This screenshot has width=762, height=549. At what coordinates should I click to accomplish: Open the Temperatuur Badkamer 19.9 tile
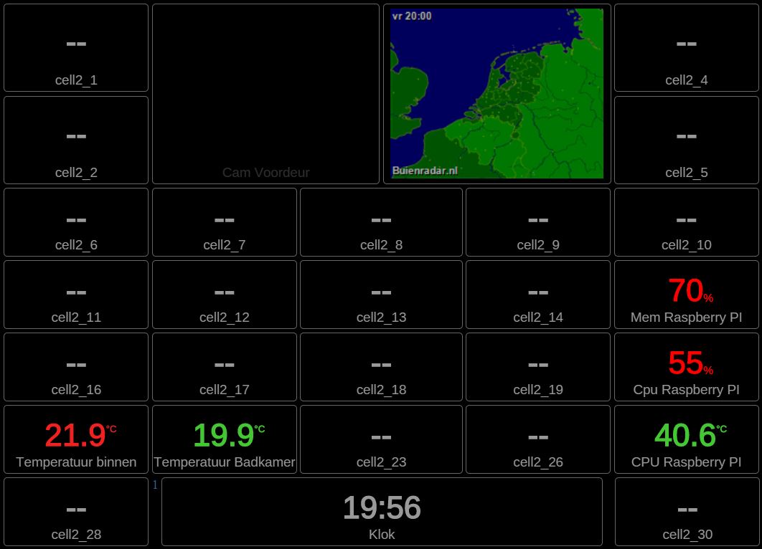225,439
